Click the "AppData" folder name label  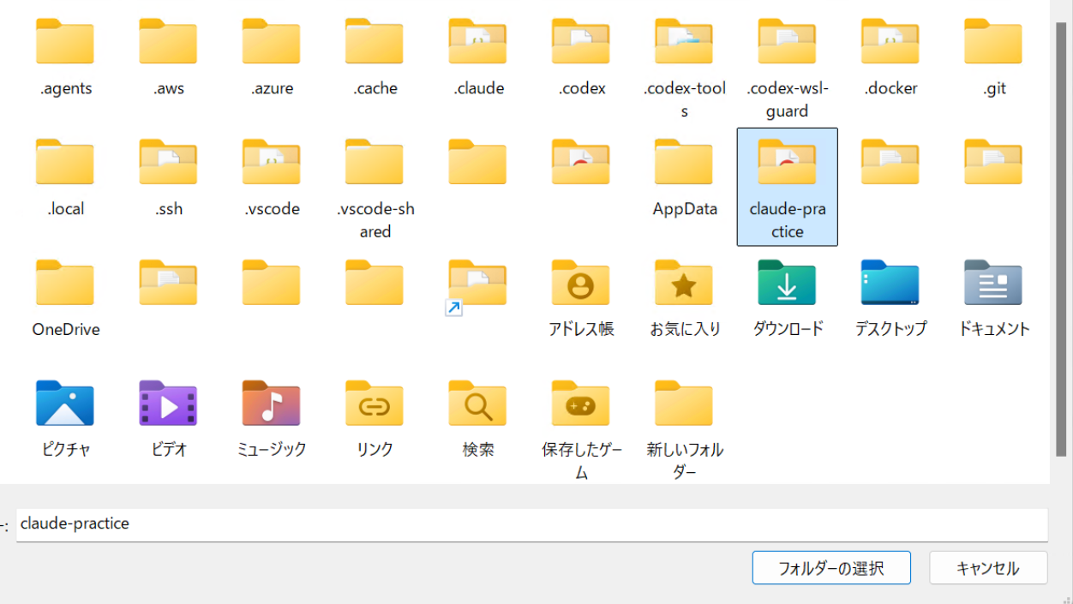685,209
